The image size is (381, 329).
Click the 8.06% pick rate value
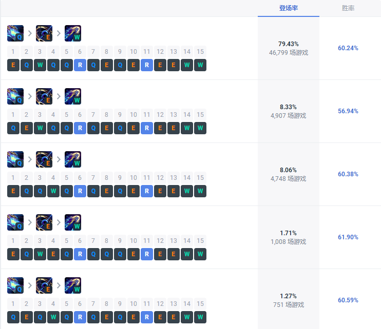(x=288, y=170)
